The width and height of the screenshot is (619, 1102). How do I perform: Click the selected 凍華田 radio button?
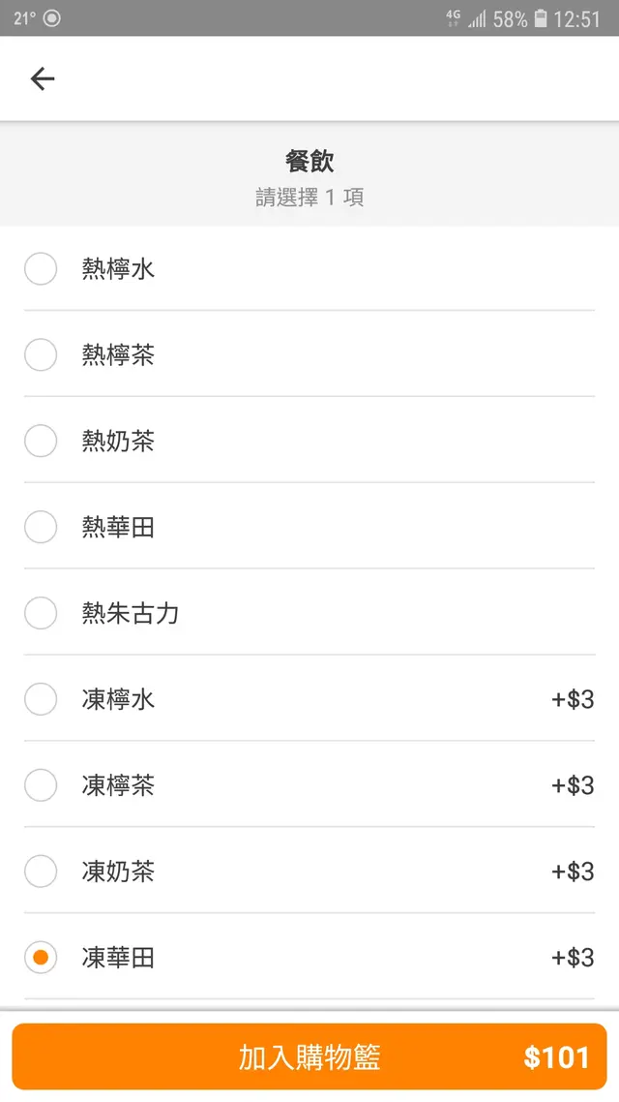41,958
